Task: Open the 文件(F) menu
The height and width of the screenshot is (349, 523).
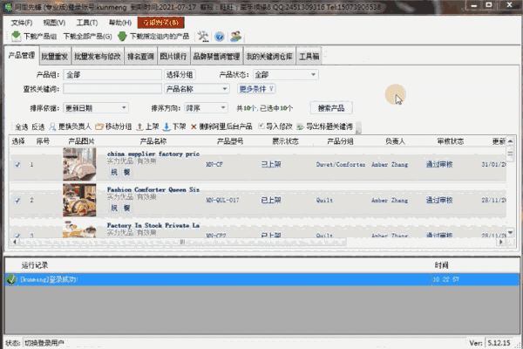Action: point(22,23)
